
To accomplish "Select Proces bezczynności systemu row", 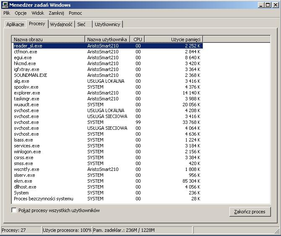I will [x=108, y=199].
